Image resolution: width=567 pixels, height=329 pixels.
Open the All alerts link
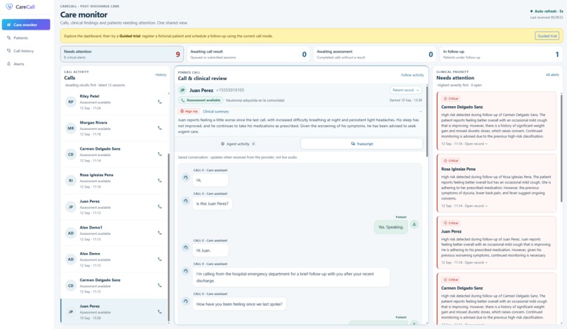click(x=552, y=75)
